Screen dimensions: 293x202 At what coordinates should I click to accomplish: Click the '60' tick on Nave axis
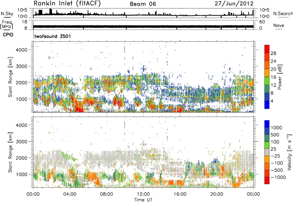point(262,22)
